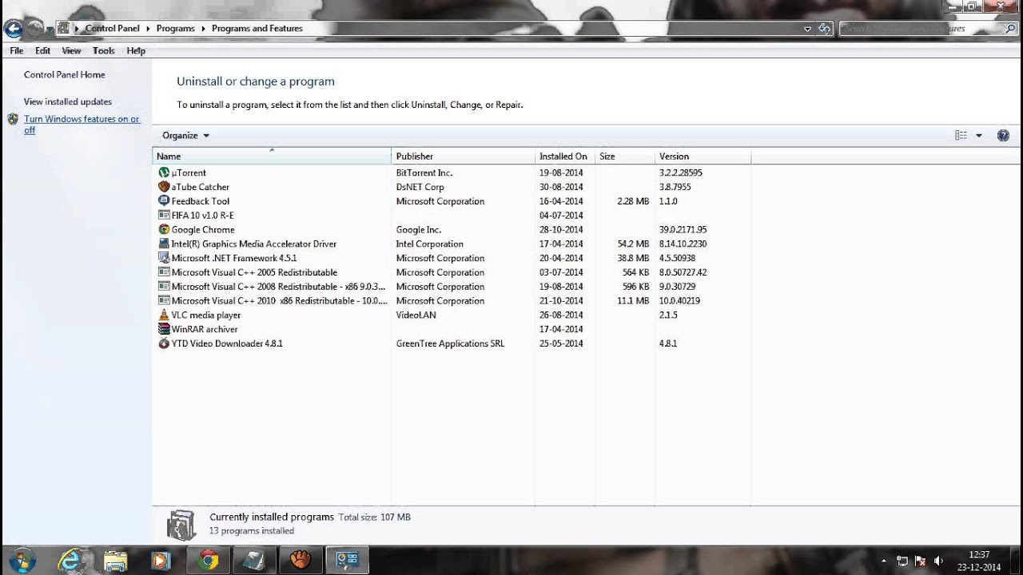Click version 39.0.2171.95 cell
This screenshot has height=575, width=1023.
(x=683, y=230)
